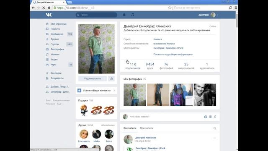Open black-and-white photo thumbnail in 'Мои фотографии'
This screenshot has height=151, width=268.
(x=205, y=95)
